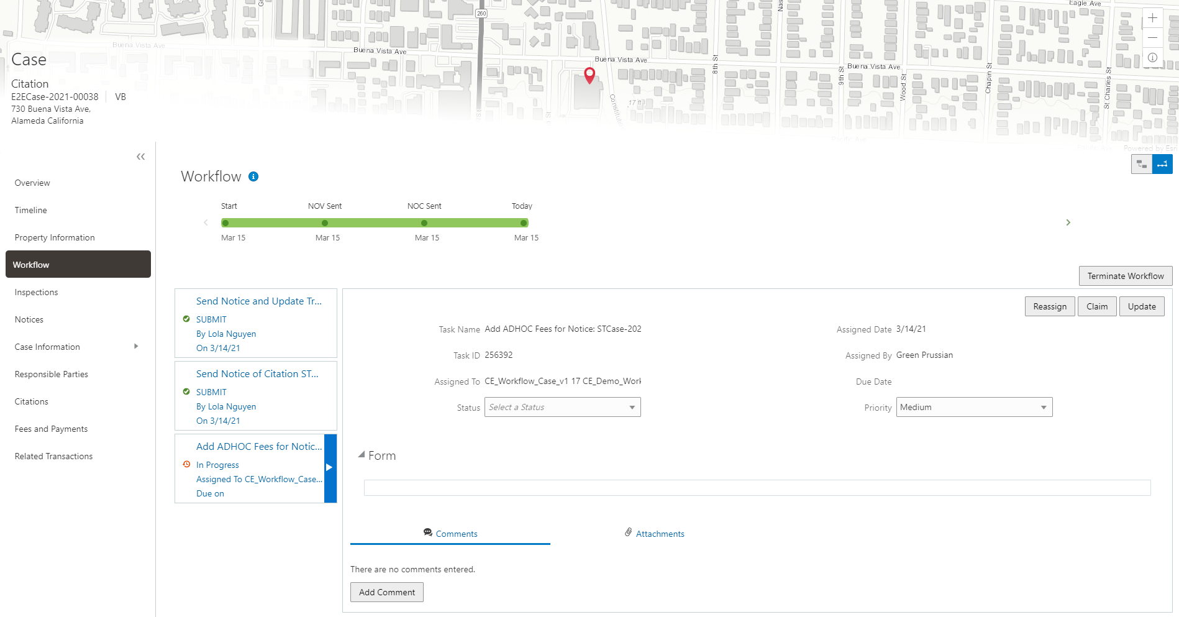
Task: Click the Comments speech bubble icon
Action: click(x=427, y=532)
